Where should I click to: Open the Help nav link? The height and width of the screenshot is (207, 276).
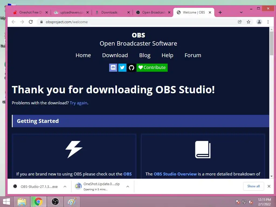(167, 55)
